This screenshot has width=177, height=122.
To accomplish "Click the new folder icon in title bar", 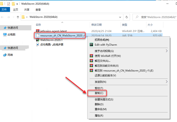I will pos(13,4).
